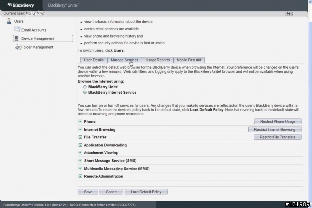312x208 pixels.
Task: Uncheck Remote Administration checkbox
Action: coord(80,176)
